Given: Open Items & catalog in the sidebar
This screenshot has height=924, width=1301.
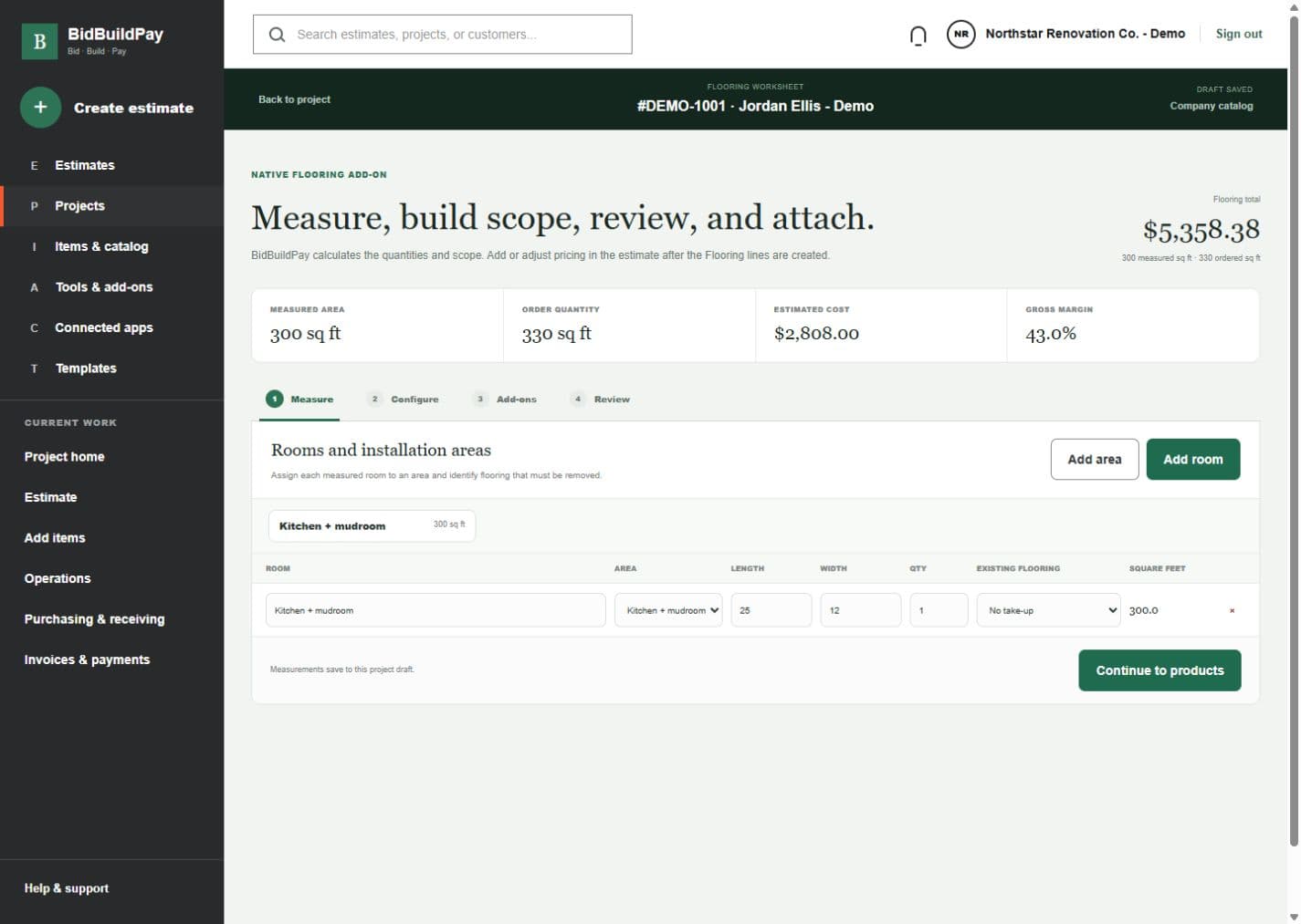Looking at the screenshot, I should (x=111, y=246).
